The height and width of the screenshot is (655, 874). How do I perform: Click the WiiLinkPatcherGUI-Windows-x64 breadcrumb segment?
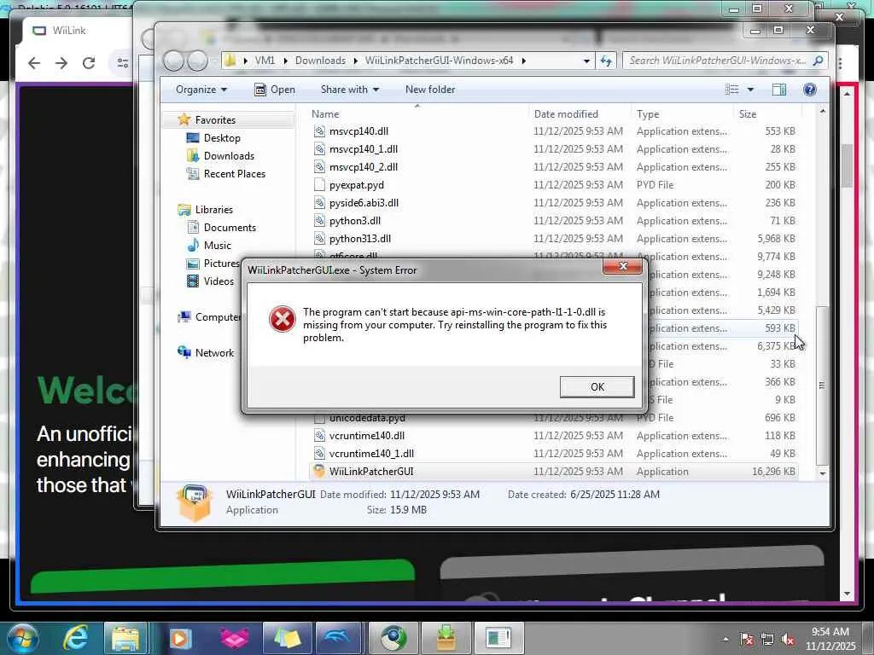pyautogui.click(x=439, y=61)
